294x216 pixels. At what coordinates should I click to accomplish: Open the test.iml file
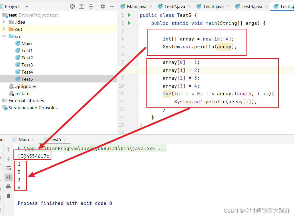point(20,93)
